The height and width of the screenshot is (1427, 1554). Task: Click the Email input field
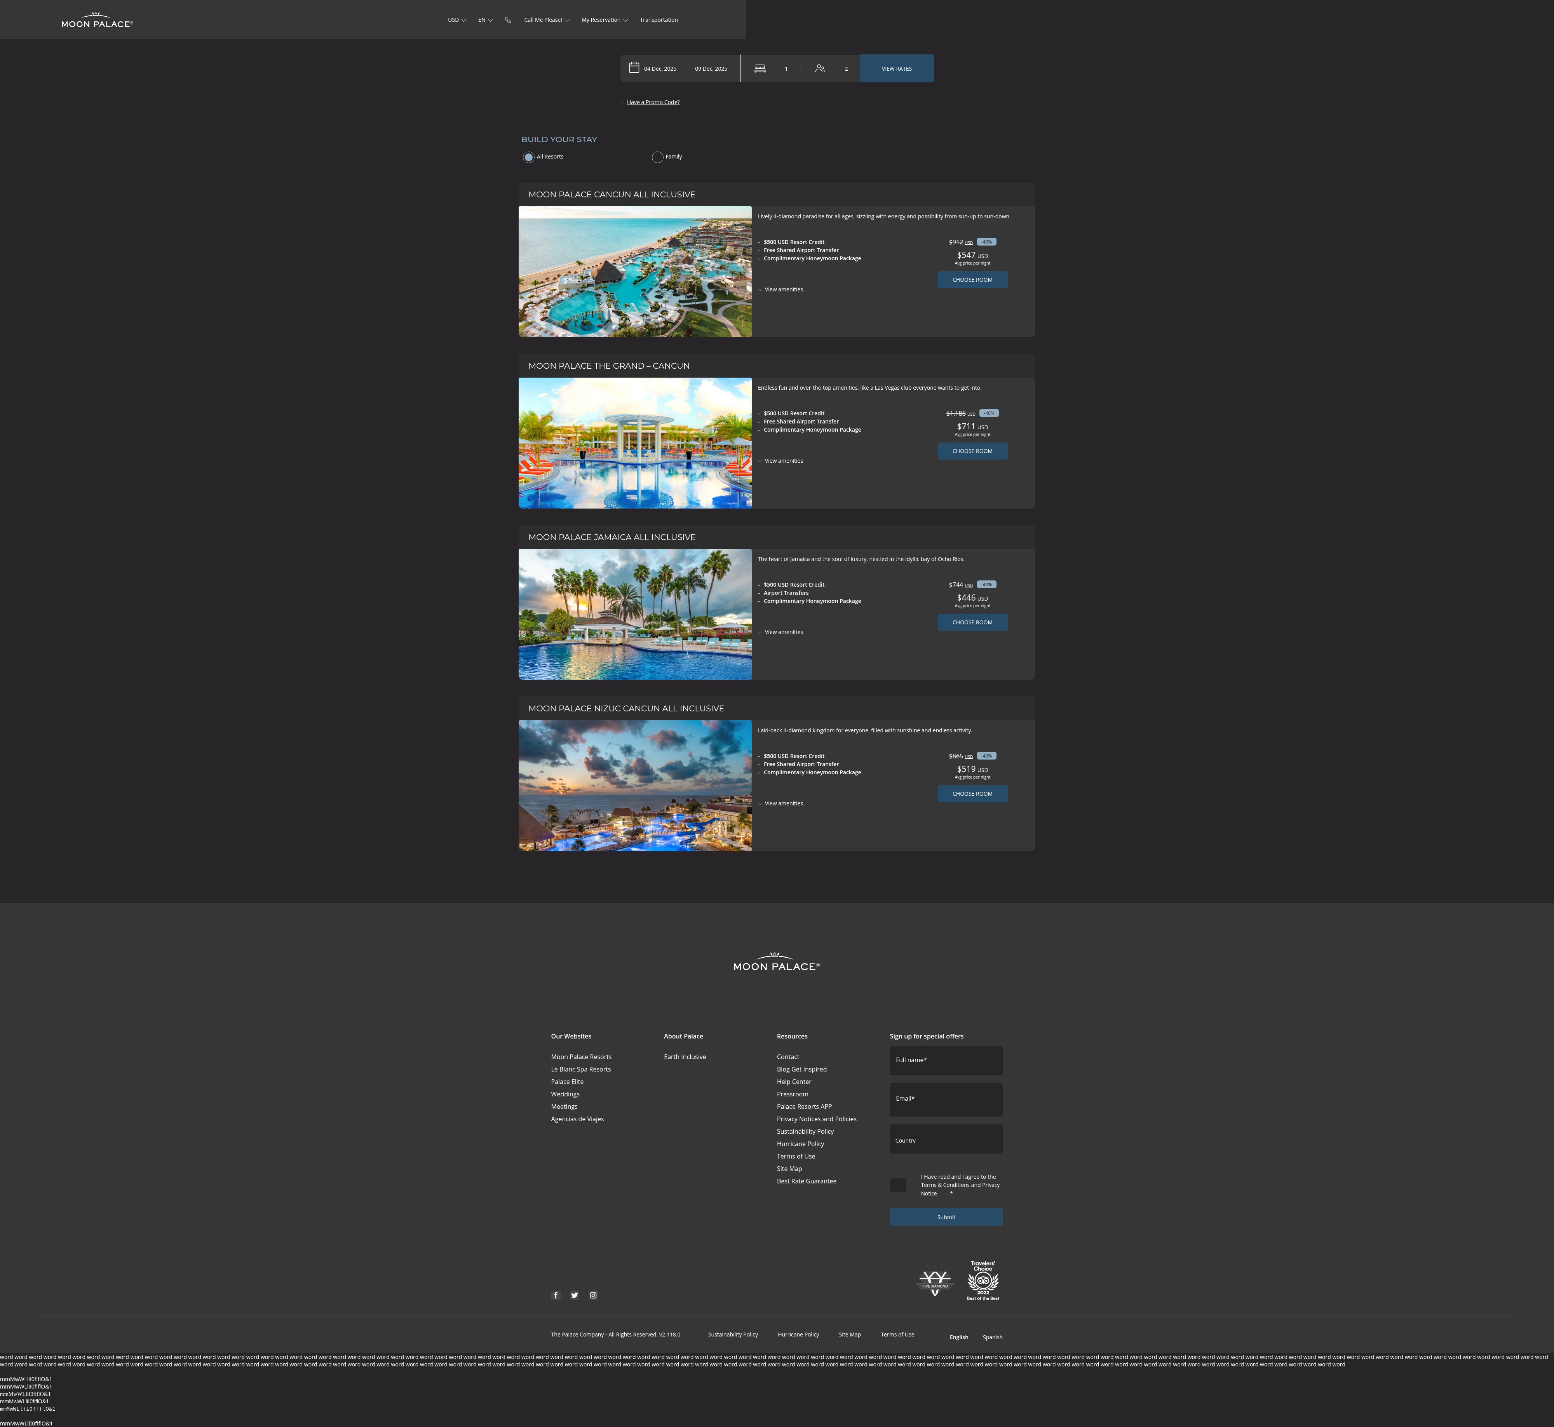(946, 1099)
